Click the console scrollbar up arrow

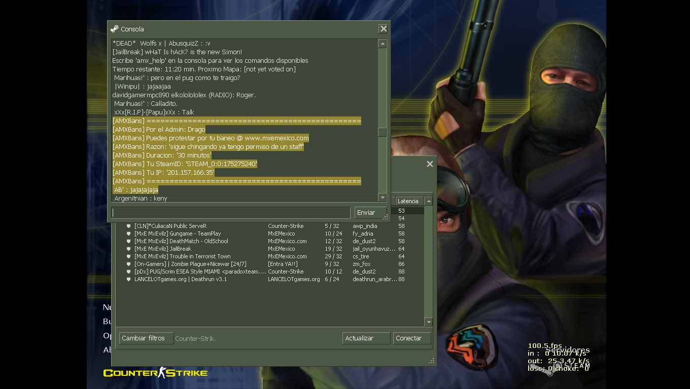point(383,44)
